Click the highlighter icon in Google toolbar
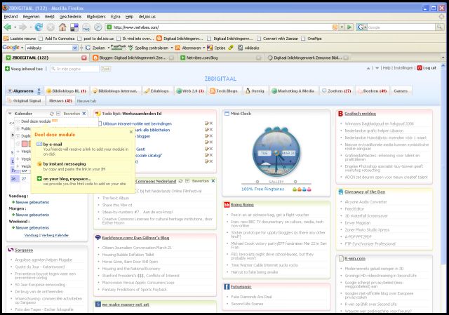 231,48
